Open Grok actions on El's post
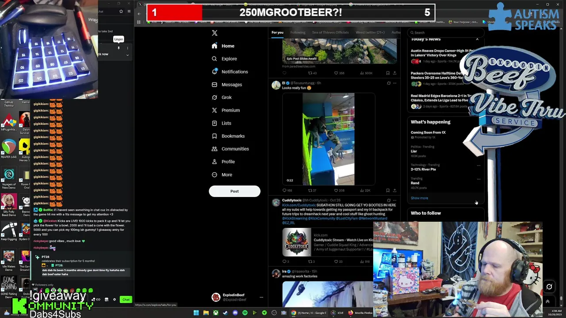This screenshot has height=318, width=566. tap(389, 83)
